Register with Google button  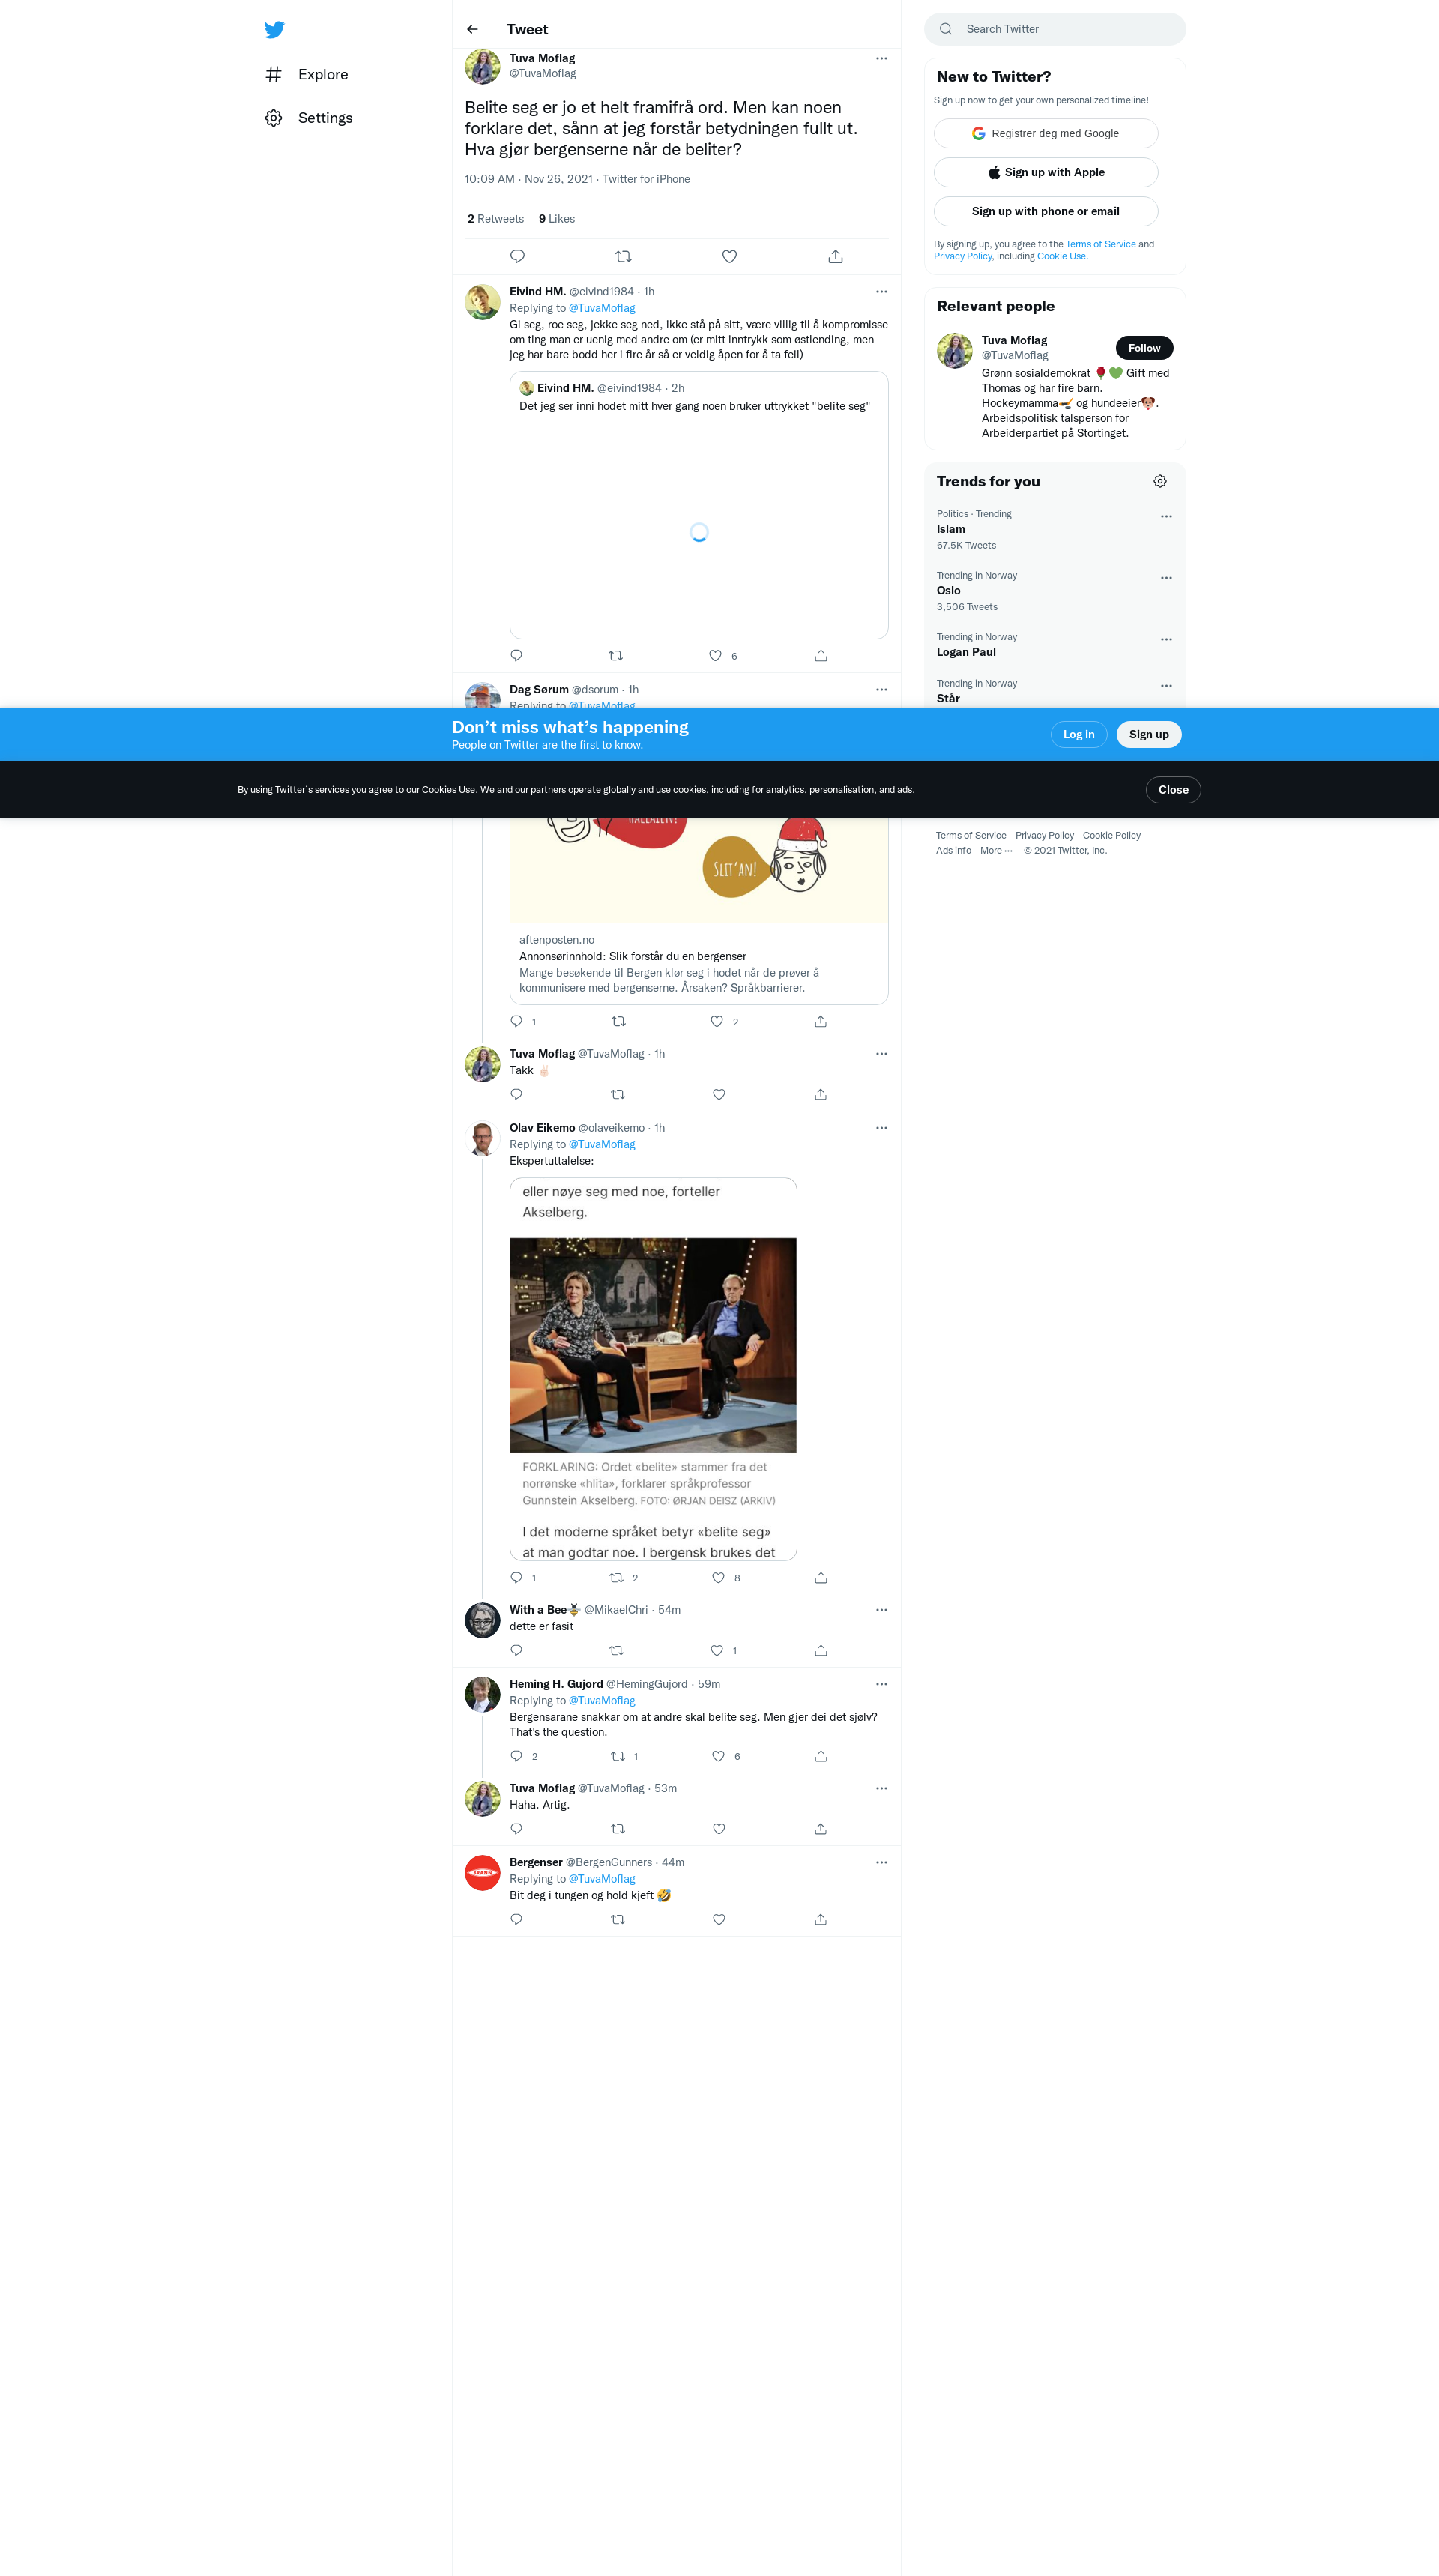click(x=1045, y=133)
